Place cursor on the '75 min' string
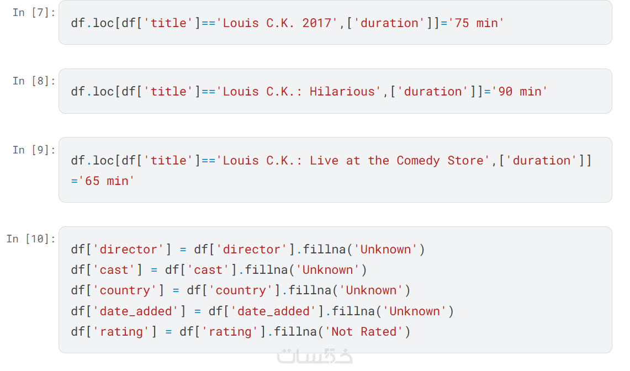The height and width of the screenshot is (371, 630). pos(476,23)
